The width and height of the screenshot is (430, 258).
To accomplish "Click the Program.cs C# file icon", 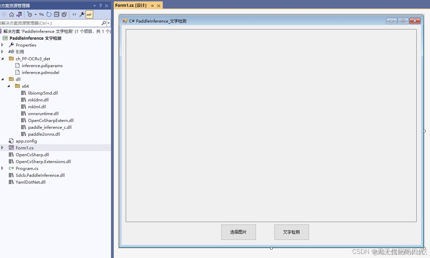I will [x=11, y=168].
